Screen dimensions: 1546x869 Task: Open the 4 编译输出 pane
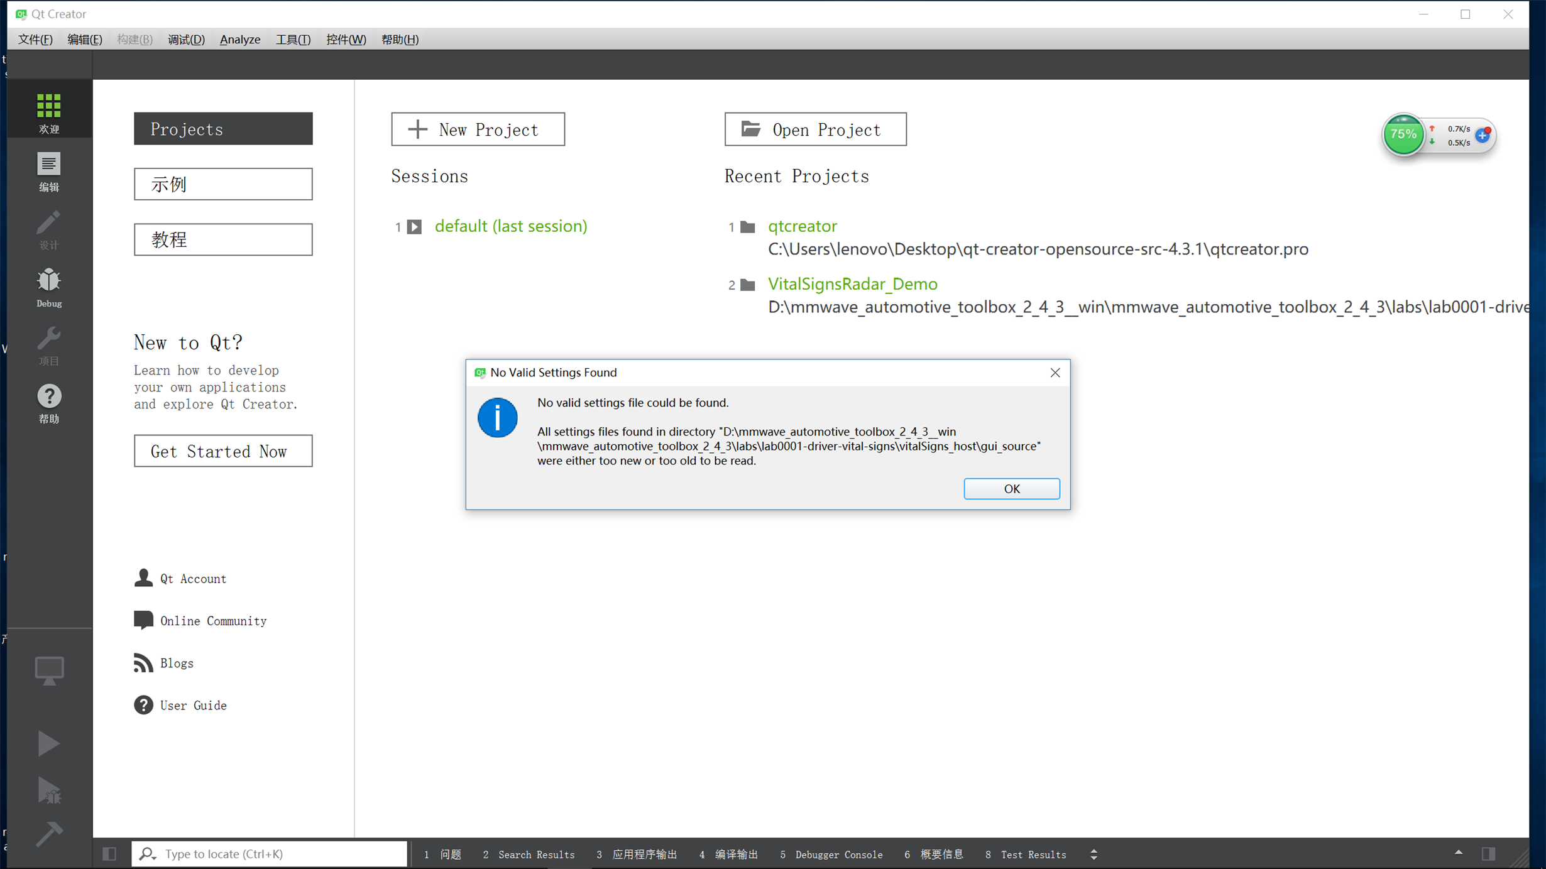click(728, 855)
